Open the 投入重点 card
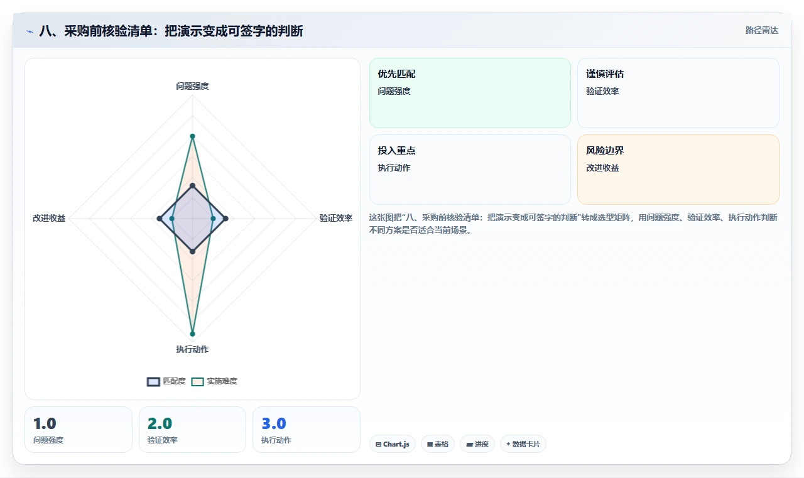Image resolution: width=804 pixels, height=478 pixels. (x=470, y=170)
